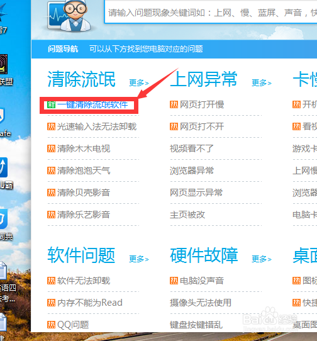Open desktop document icon labeled 语四
Screen dimensions: 317x341
pos(4,271)
